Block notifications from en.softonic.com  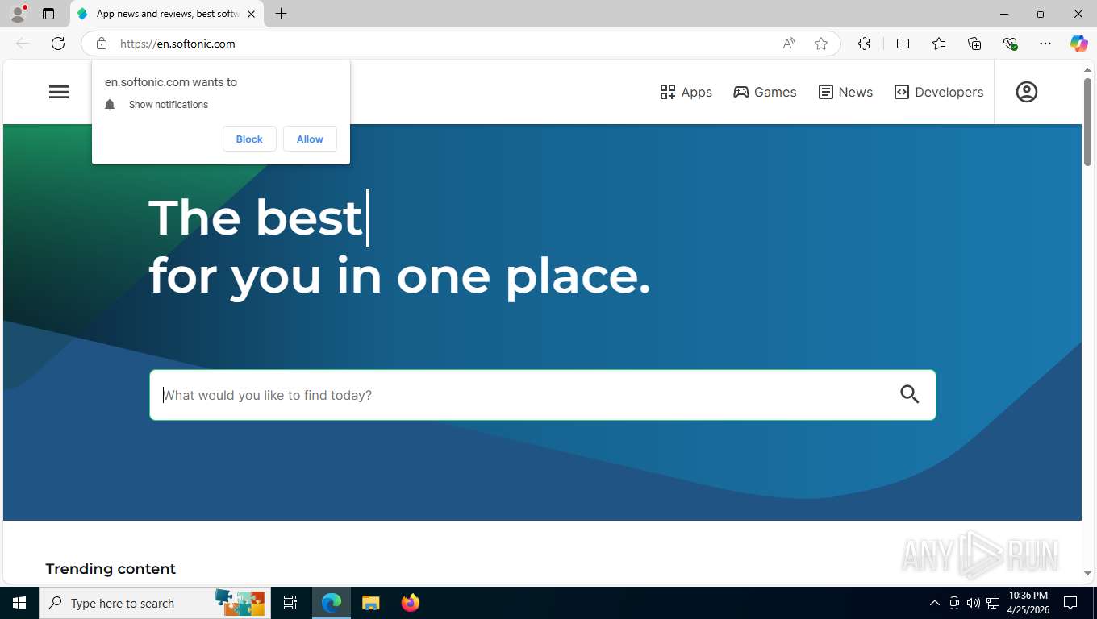click(x=249, y=139)
